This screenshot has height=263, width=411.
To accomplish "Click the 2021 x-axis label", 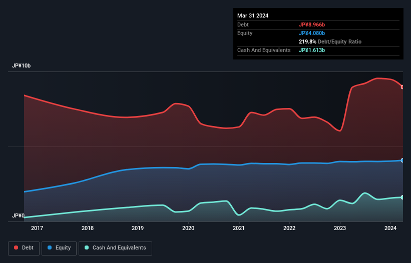I will tap(239, 228).
